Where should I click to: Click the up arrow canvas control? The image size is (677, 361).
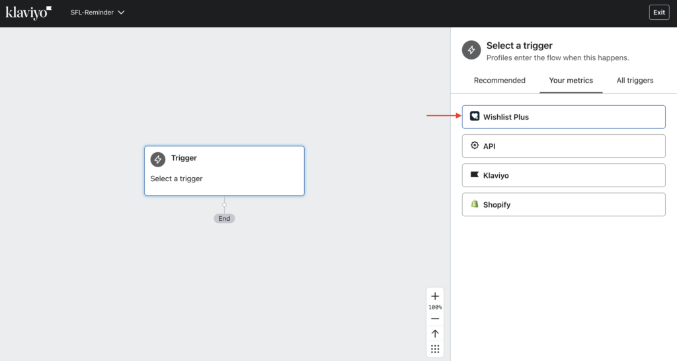pos(435,334)
